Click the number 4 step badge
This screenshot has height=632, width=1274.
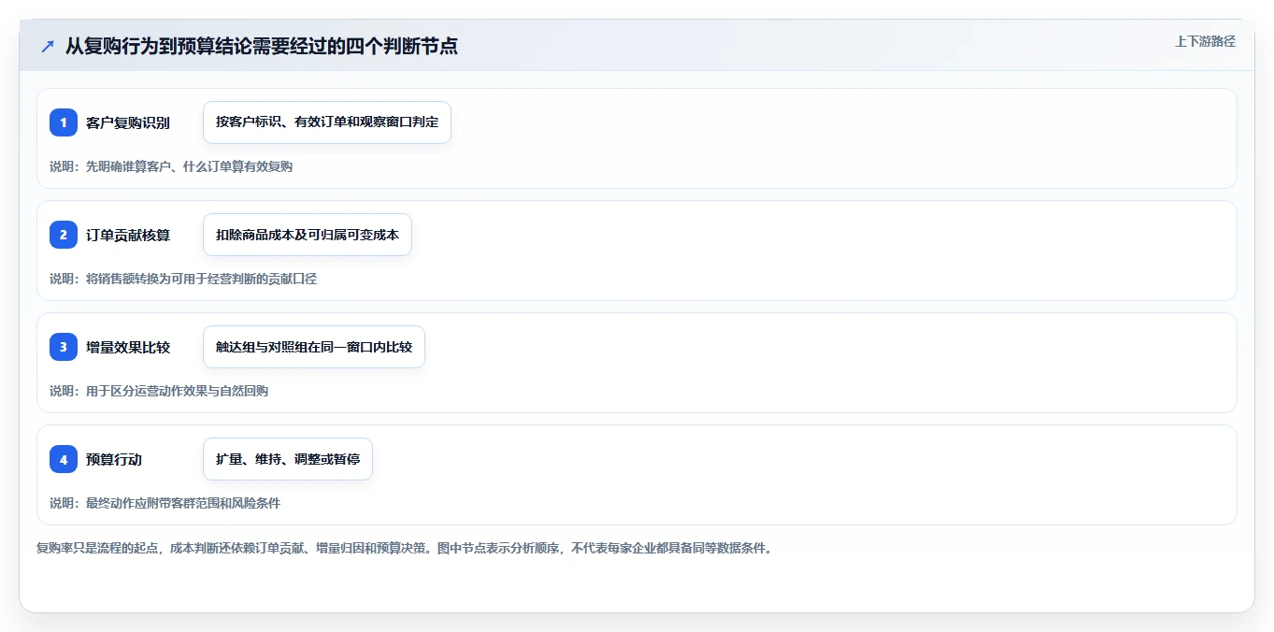[64, 459]
